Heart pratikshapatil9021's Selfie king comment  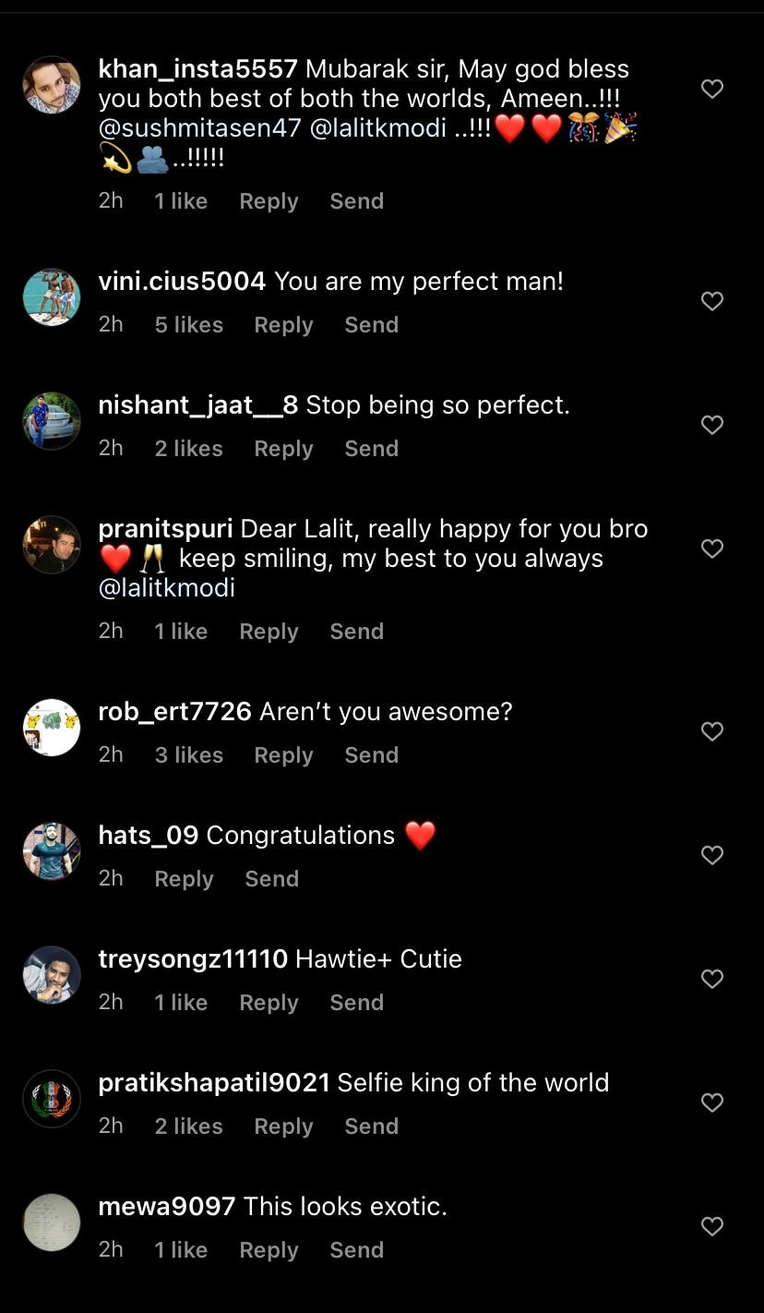coord(711,1102)
